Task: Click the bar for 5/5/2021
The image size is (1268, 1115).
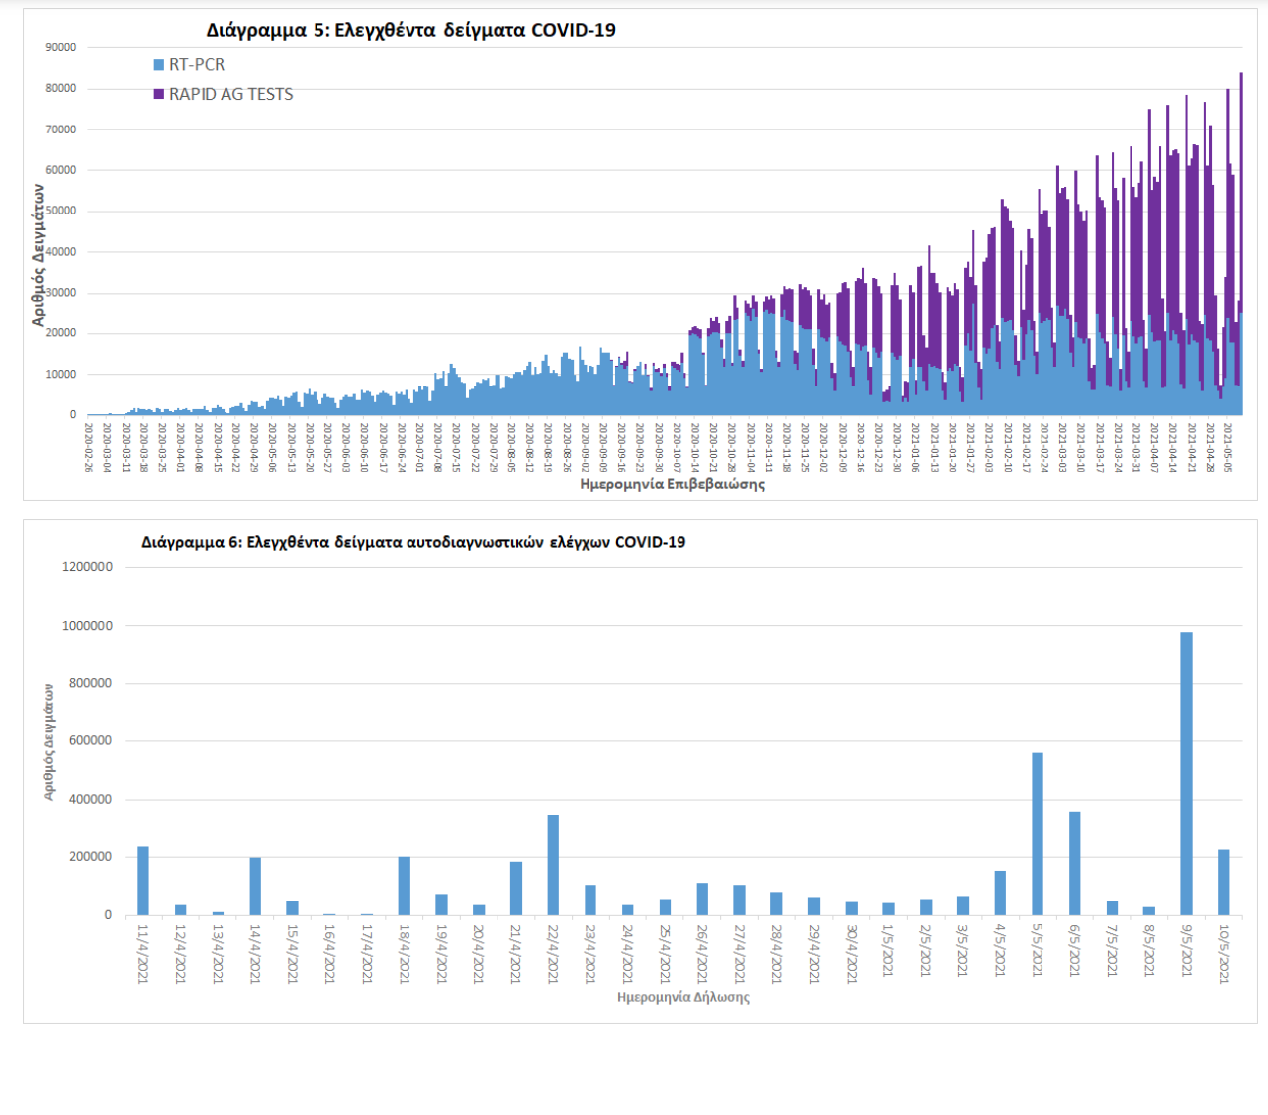Action: click(1037, 833)
